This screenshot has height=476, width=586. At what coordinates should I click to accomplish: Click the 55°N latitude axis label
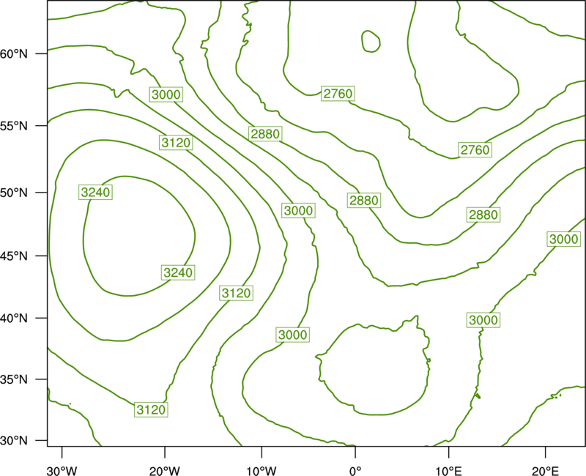point(14,126)
